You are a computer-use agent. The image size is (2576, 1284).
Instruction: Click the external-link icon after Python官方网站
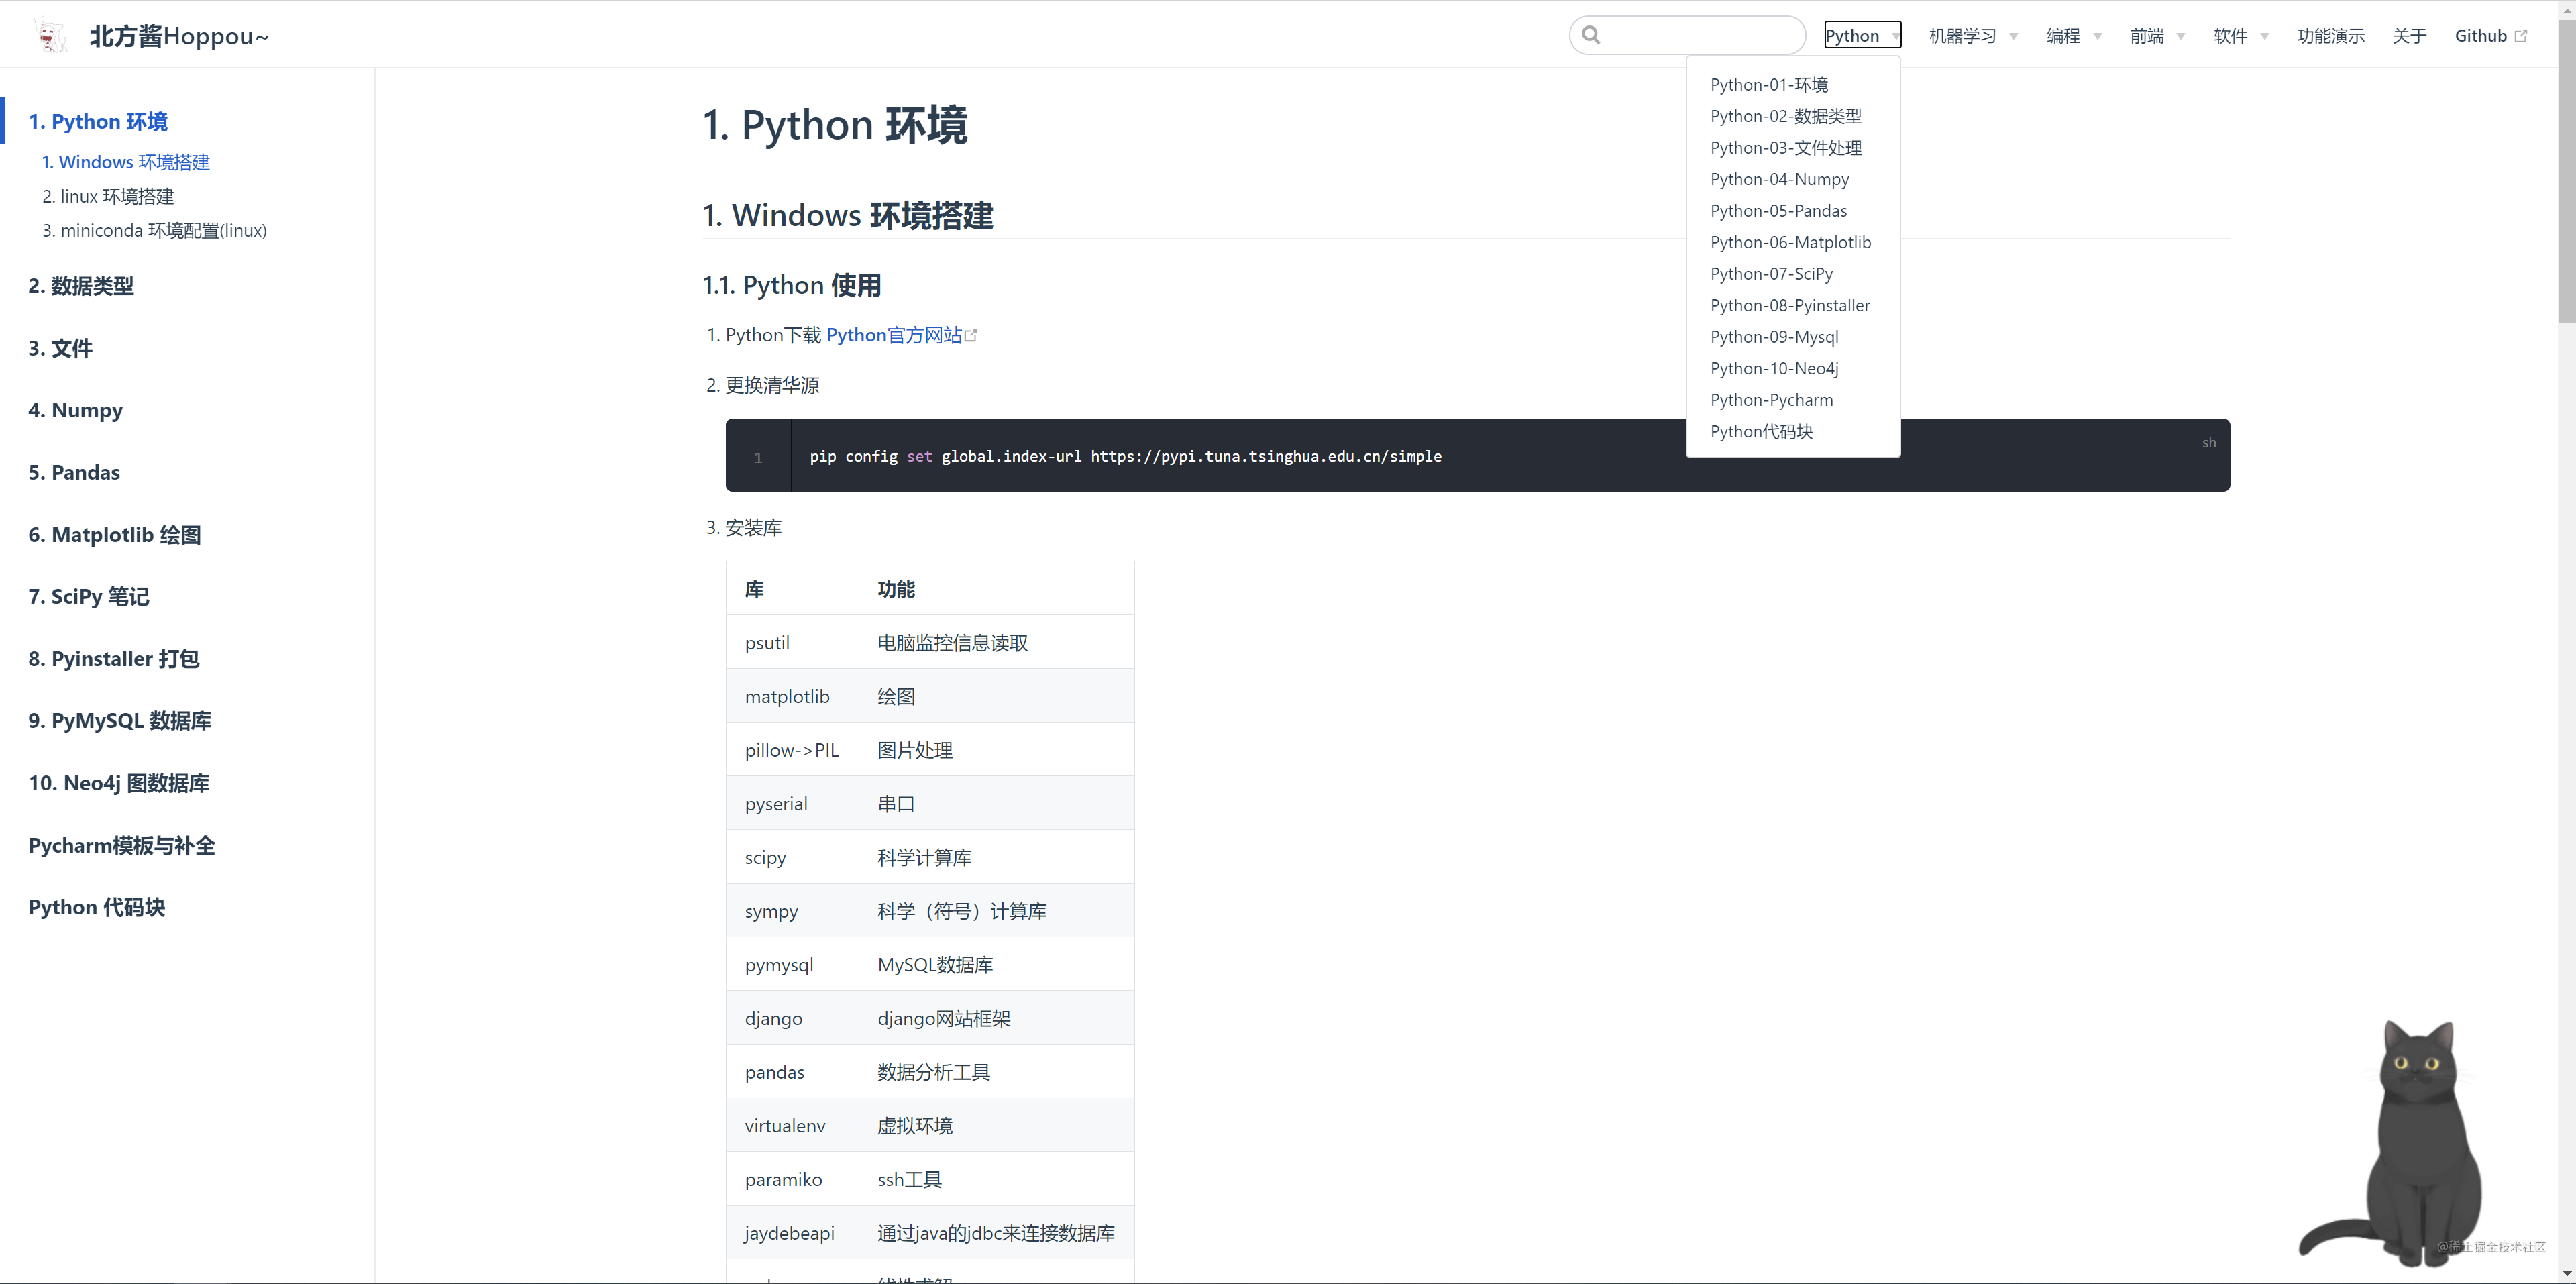click(x=972, y=335)
